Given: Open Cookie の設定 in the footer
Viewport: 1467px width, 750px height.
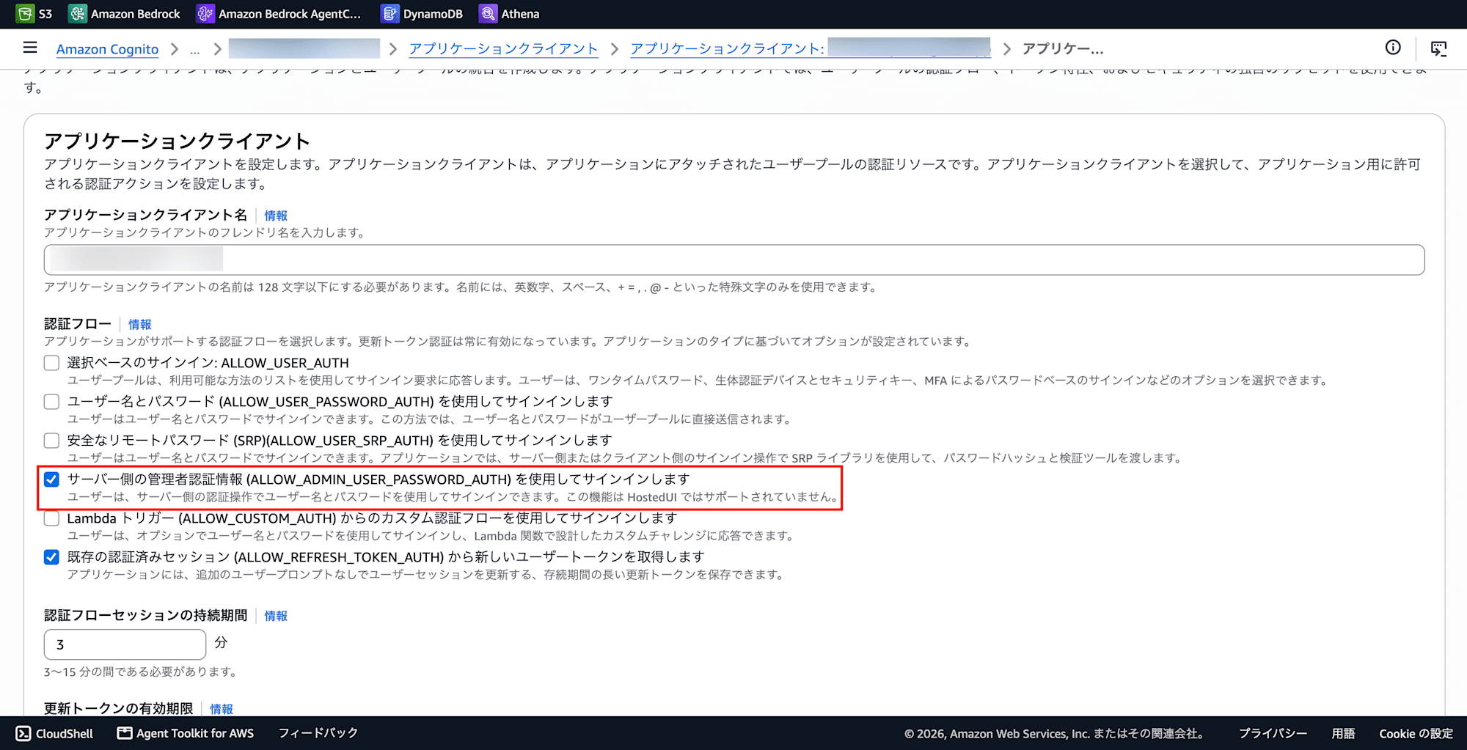Looking at the screenshot, I should point(1416,733).
